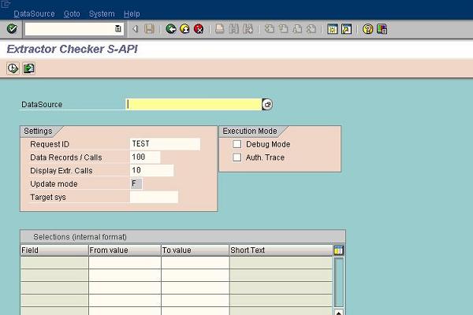Enable the Auth. Trace checkbox
Viewport: 473px width, 315px height.
[x=237, y=157]
